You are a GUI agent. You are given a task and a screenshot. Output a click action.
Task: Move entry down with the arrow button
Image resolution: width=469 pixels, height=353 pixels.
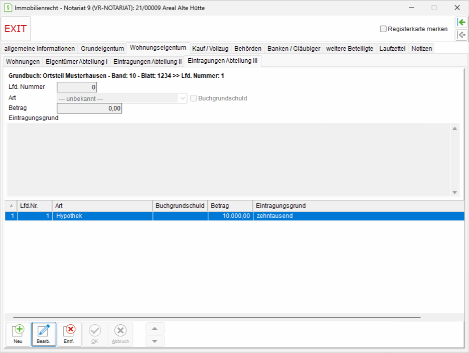coord(155,341)
